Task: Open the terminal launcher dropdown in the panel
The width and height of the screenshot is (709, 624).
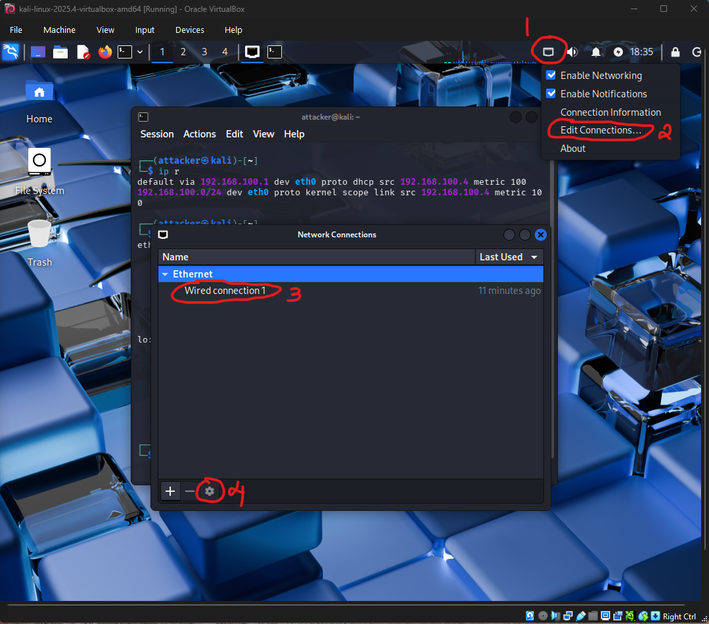Action: (139, 52)
